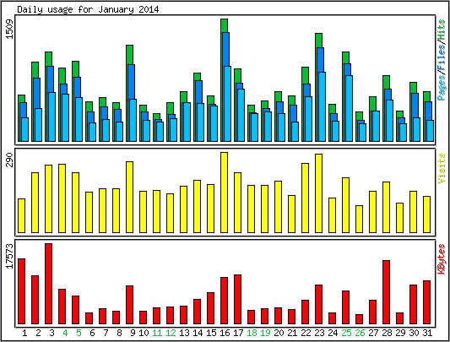
Task: Select the red KBytes bar for day 17
Action: [237, 300]
